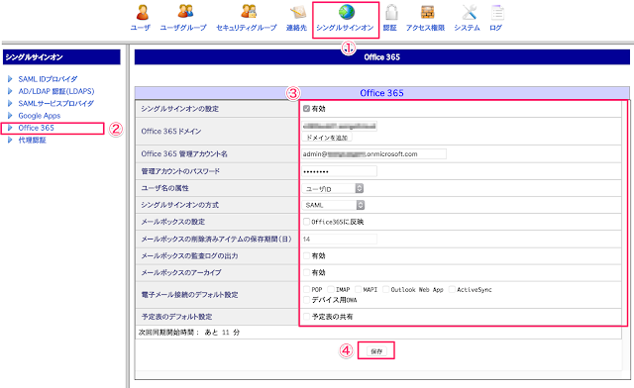The height and width of the screenshot is (388, 634).
Task: Expand arrow next to SAML IDプロバイダ
Action: 10,79
